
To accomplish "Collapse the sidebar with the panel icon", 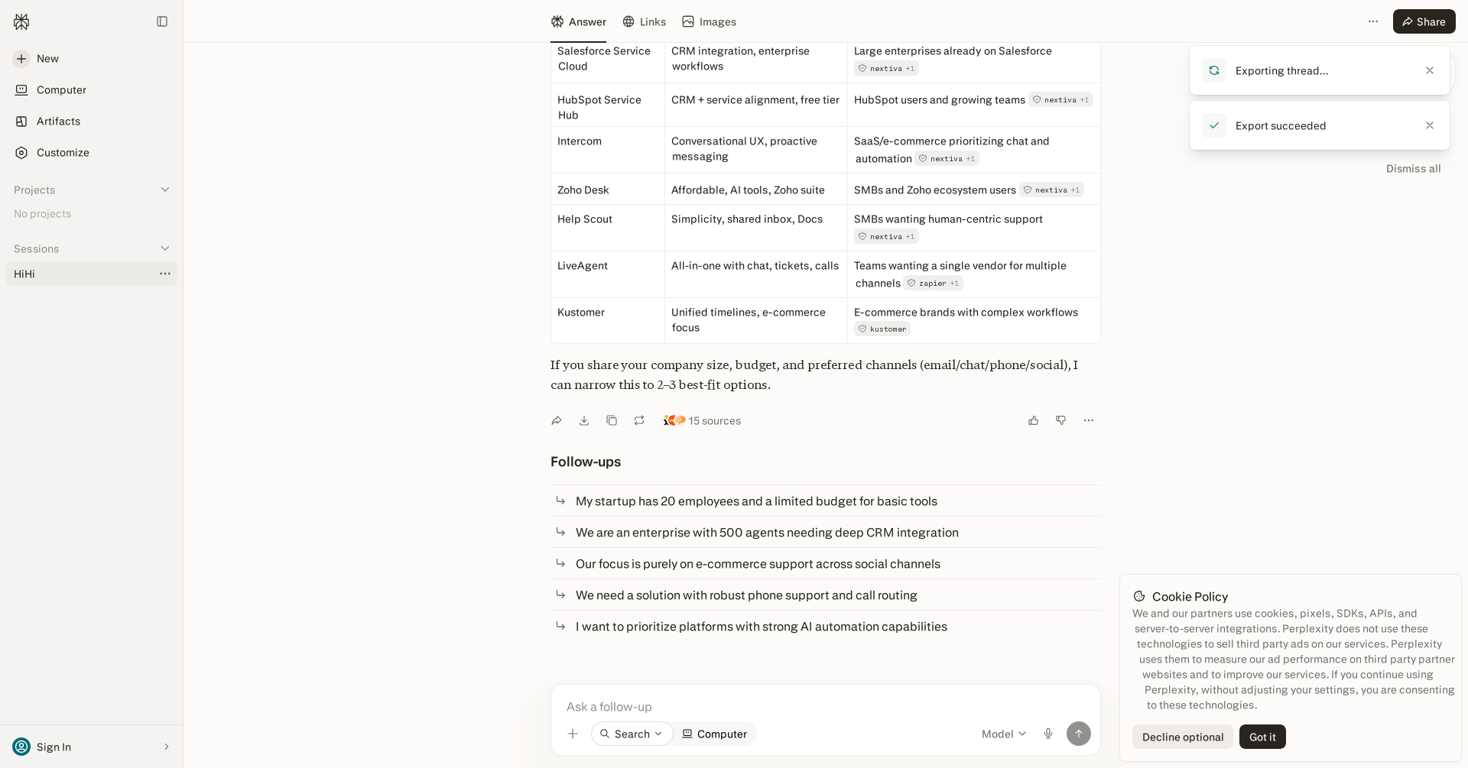I will [162, 21].
